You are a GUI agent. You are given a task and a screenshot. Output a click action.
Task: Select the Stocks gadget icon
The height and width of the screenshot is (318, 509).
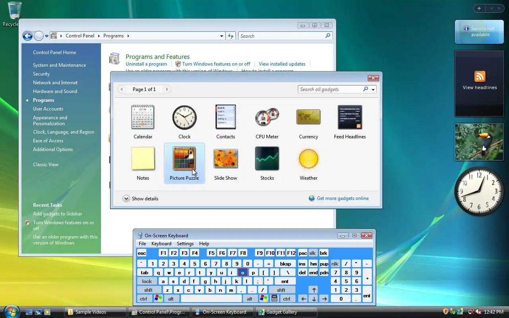(267, 159)
